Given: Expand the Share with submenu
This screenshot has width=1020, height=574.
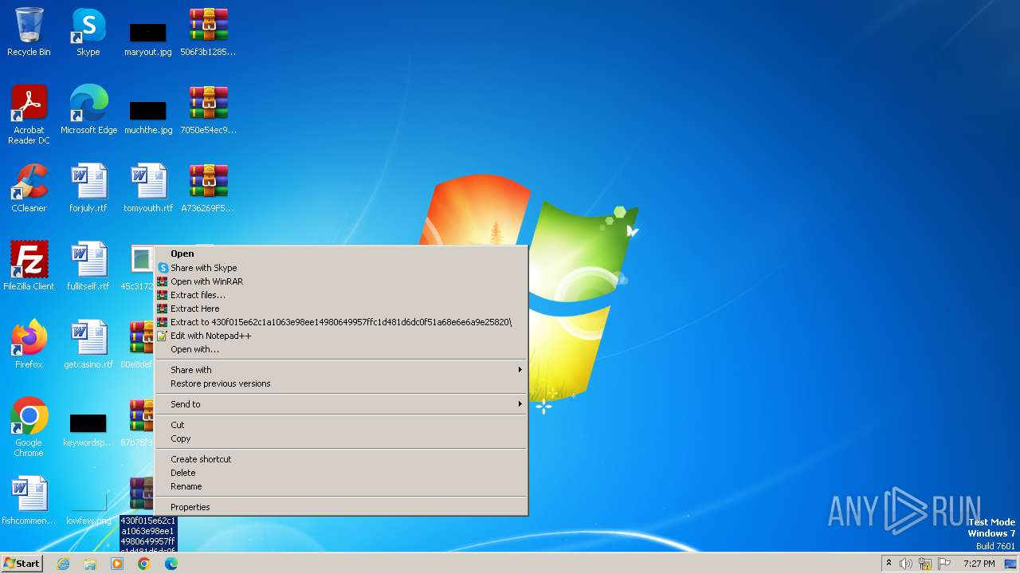Looking at the screenshot, I should coord(341,370).
